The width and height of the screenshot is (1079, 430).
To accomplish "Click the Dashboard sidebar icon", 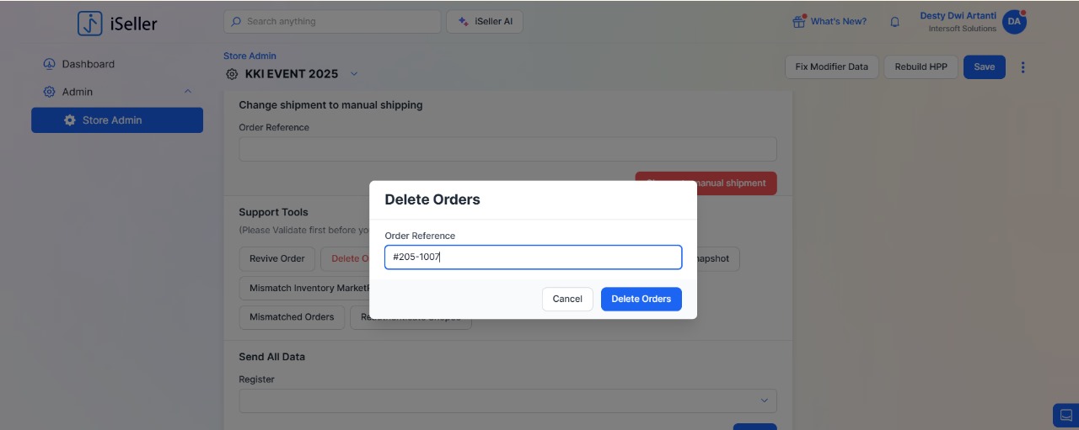I will [49, 64].
